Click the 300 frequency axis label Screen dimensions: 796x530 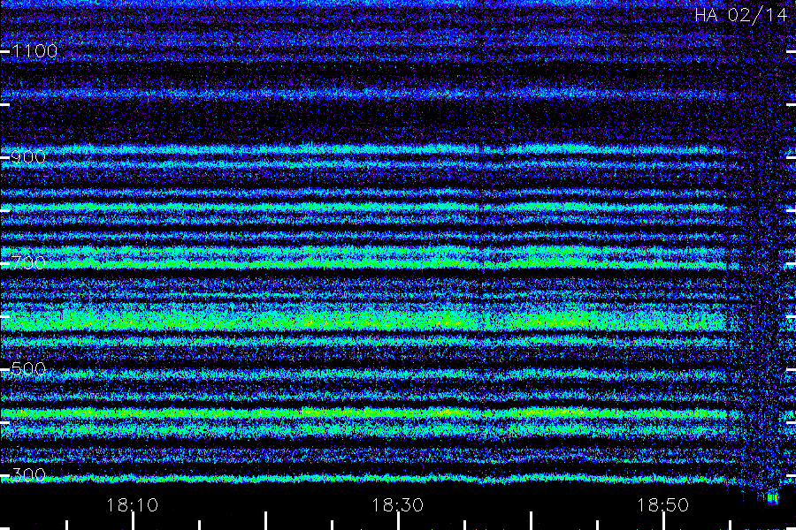pos(28,475)
